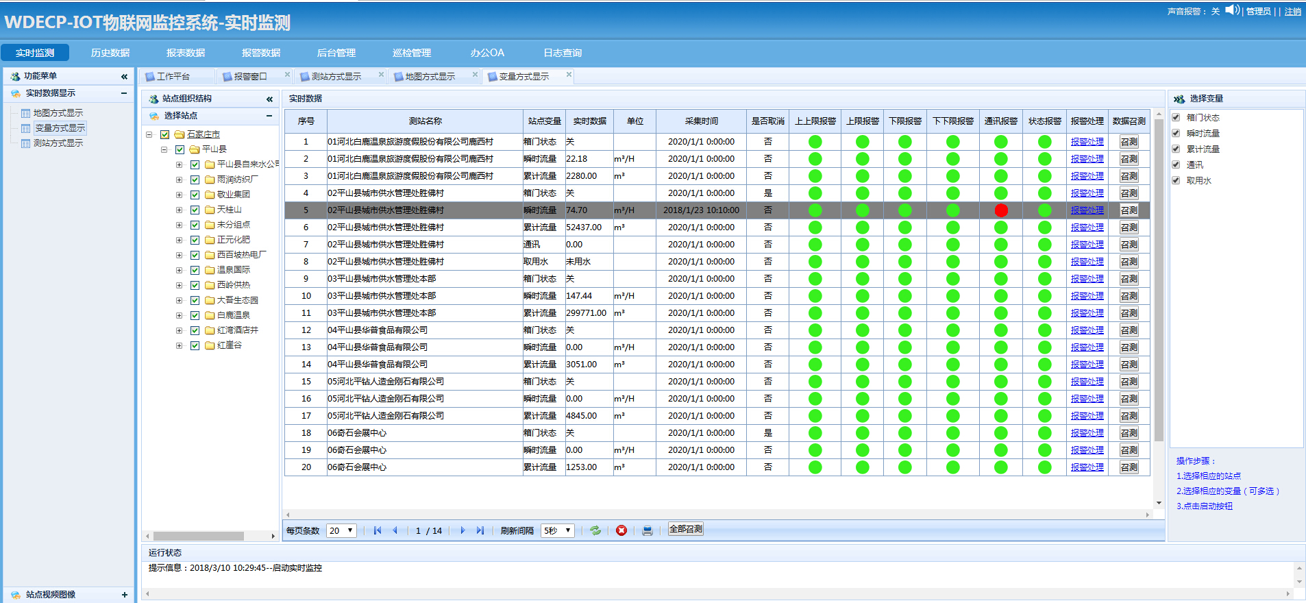Open 报警数据 menu
The height and width of the screenshot is (603, 1306).
(x=261, y=53)
